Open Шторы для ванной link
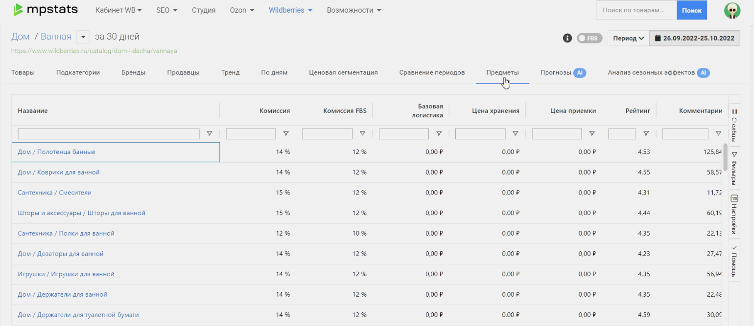754x326 pixels. pos(81,213)
